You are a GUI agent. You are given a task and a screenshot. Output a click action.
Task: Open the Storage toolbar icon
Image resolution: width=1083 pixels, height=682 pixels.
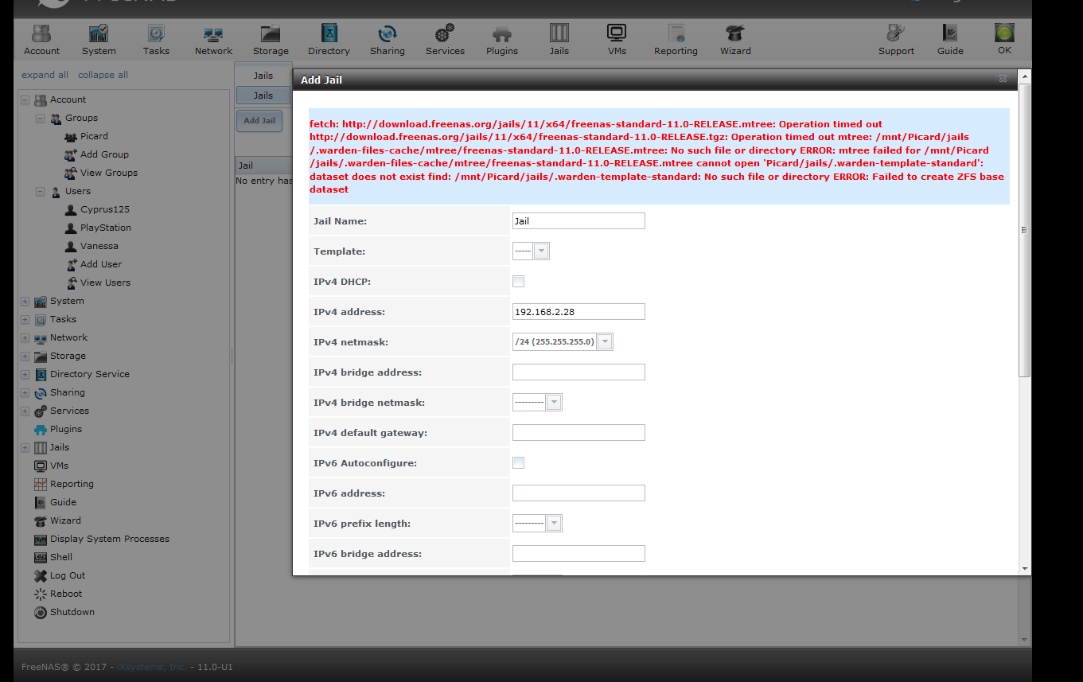point(271,40)
